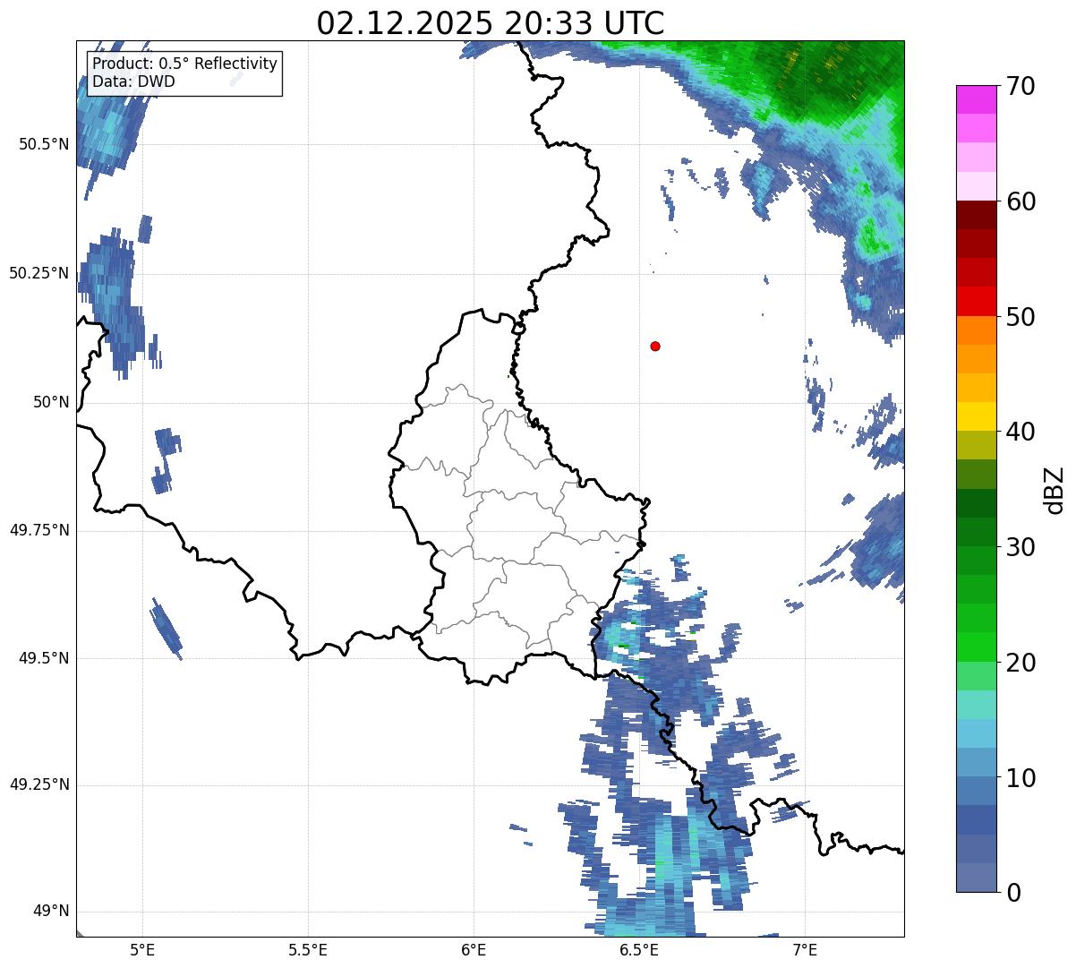Screen dimensions: 1076x968
Task: Click the longitude label 5°E
Action: (142, 950)
